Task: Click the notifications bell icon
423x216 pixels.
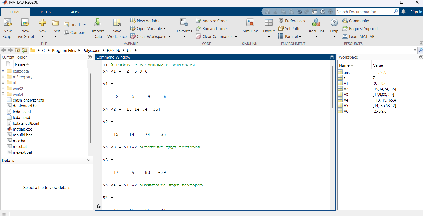Action: (x=404, y=12)
